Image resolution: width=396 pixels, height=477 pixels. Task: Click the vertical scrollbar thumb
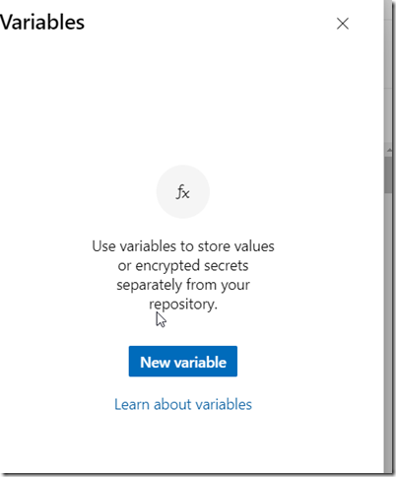point(389,174)
